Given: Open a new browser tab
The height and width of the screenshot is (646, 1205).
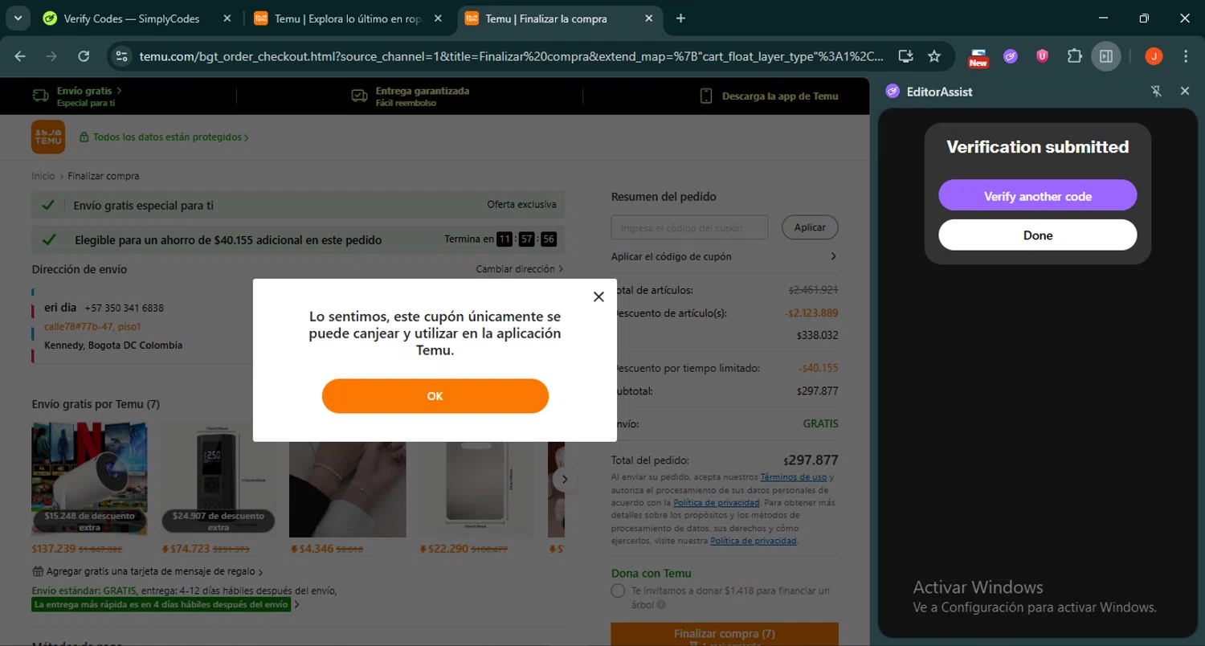Looking at the screenshot, I should (x=680, y=18).
